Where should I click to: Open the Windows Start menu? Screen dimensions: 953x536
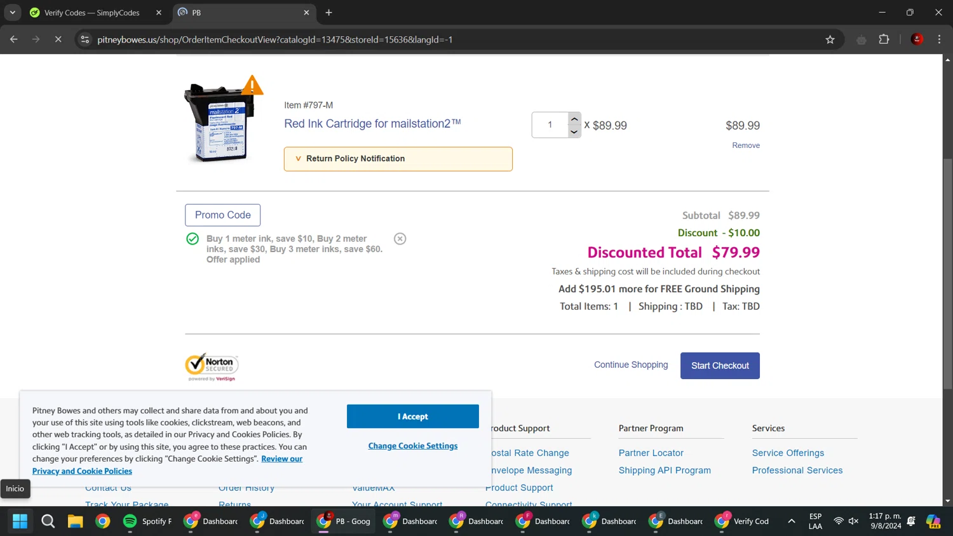[x=20, y=521]
